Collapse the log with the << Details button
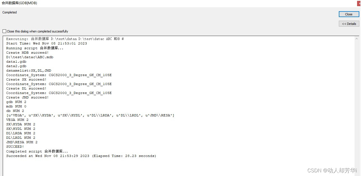The image size is (361, 176). [349, 24]
